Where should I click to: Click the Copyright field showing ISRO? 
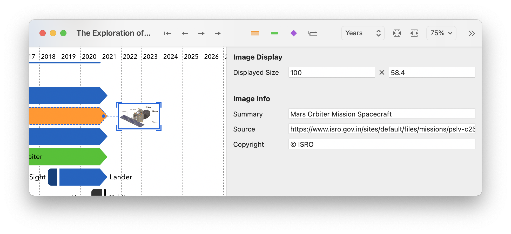[382, 144]
